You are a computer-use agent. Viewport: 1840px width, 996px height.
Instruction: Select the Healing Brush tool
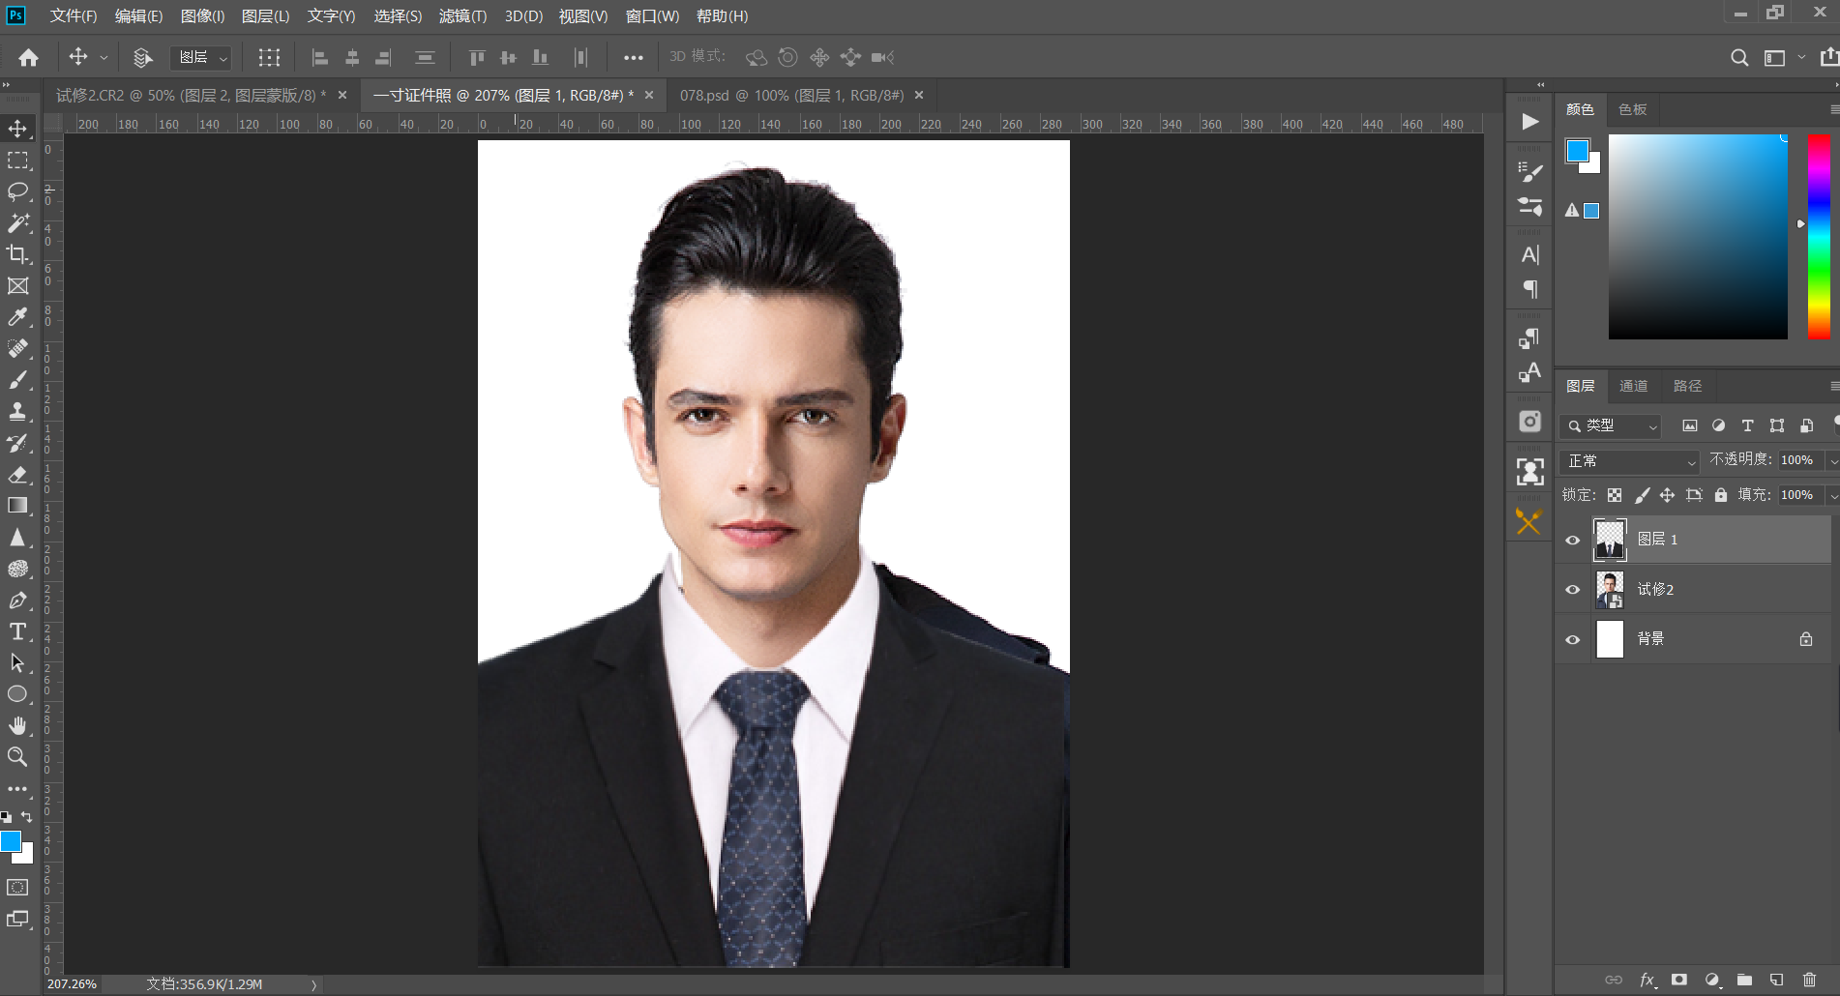point(17,348)
